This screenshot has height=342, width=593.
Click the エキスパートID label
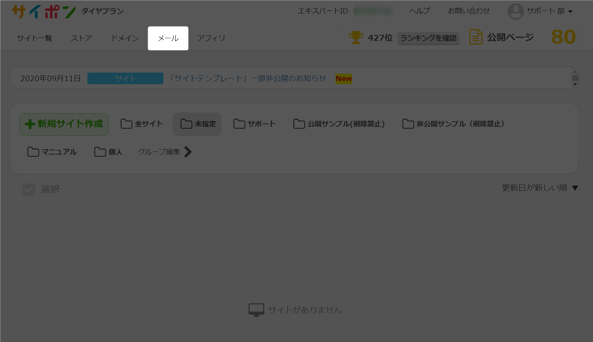(323, 11)
